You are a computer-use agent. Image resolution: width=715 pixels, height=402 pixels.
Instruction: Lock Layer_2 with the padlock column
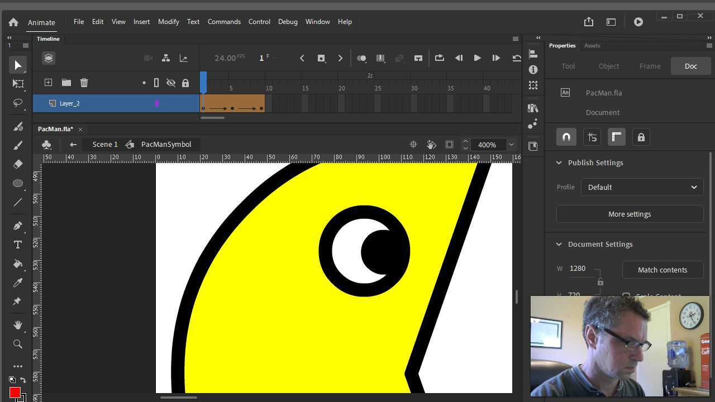[185, 103]
